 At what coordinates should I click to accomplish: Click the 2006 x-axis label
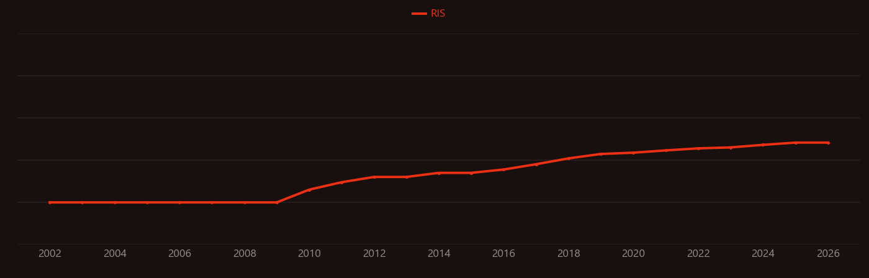click(x=179, y=254)
